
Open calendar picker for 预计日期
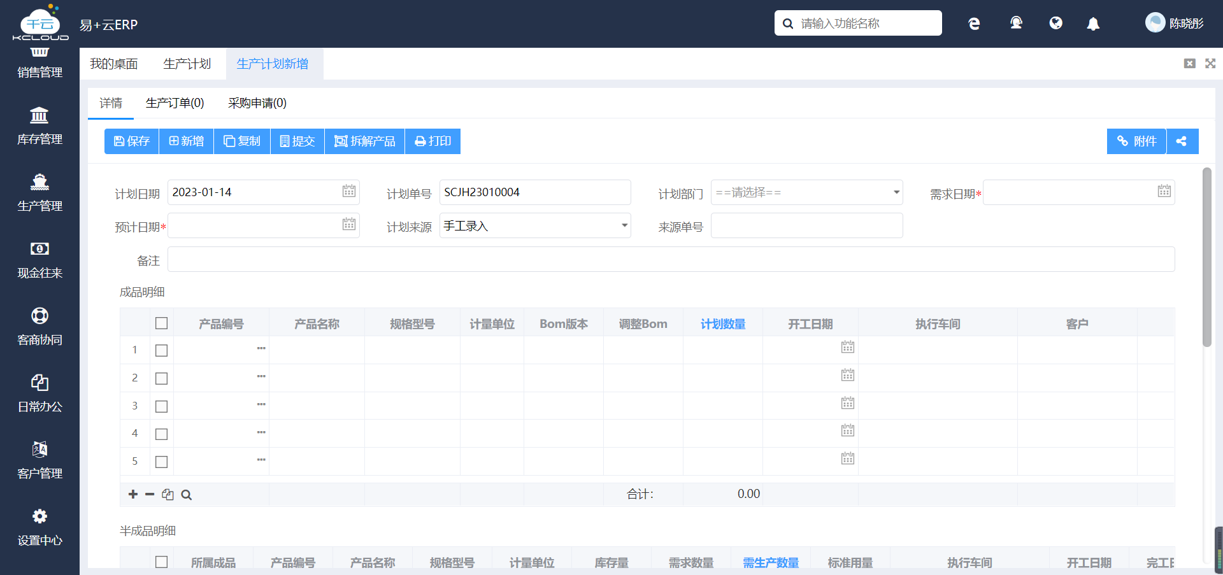349,224
